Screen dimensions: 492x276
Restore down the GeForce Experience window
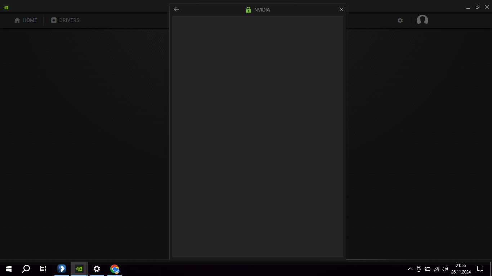tap(478, 7)
